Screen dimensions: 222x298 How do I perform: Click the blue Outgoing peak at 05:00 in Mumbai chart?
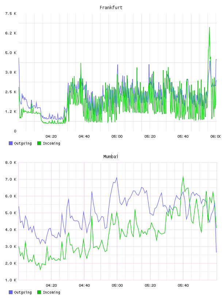[117, 178]
